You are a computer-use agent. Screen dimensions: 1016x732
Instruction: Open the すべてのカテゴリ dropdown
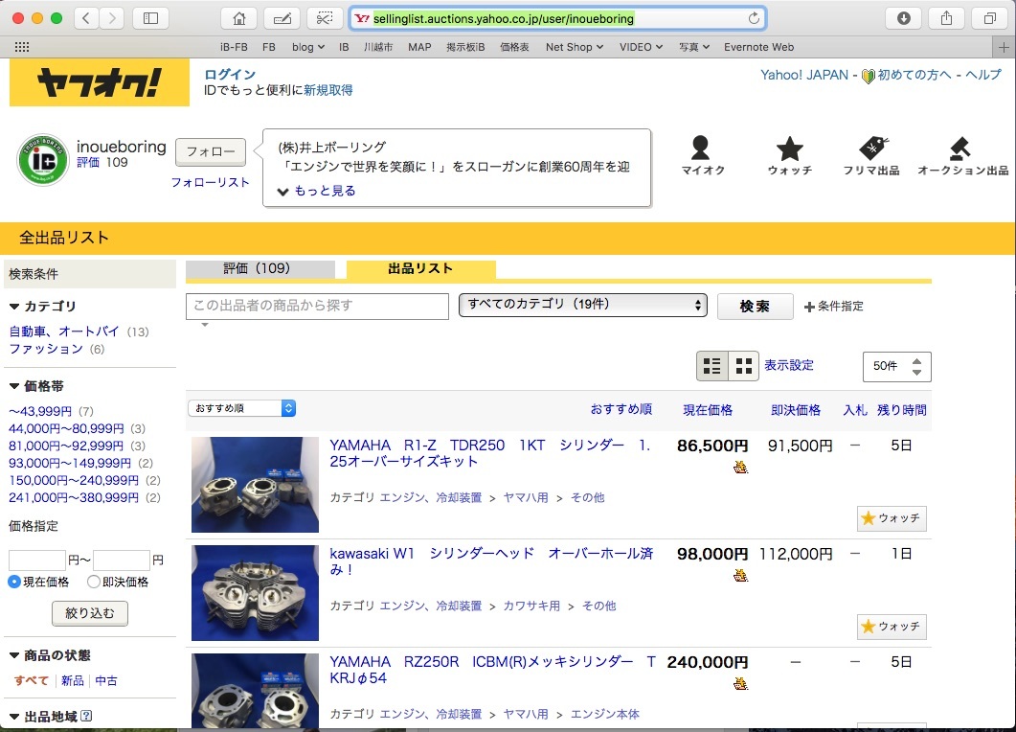583,305
